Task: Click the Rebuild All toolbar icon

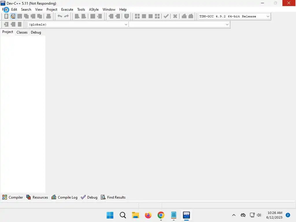Action: [157, 16]
